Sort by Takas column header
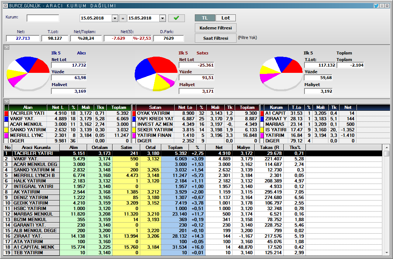The image size is (393, 259). click(x=269, y=148)
